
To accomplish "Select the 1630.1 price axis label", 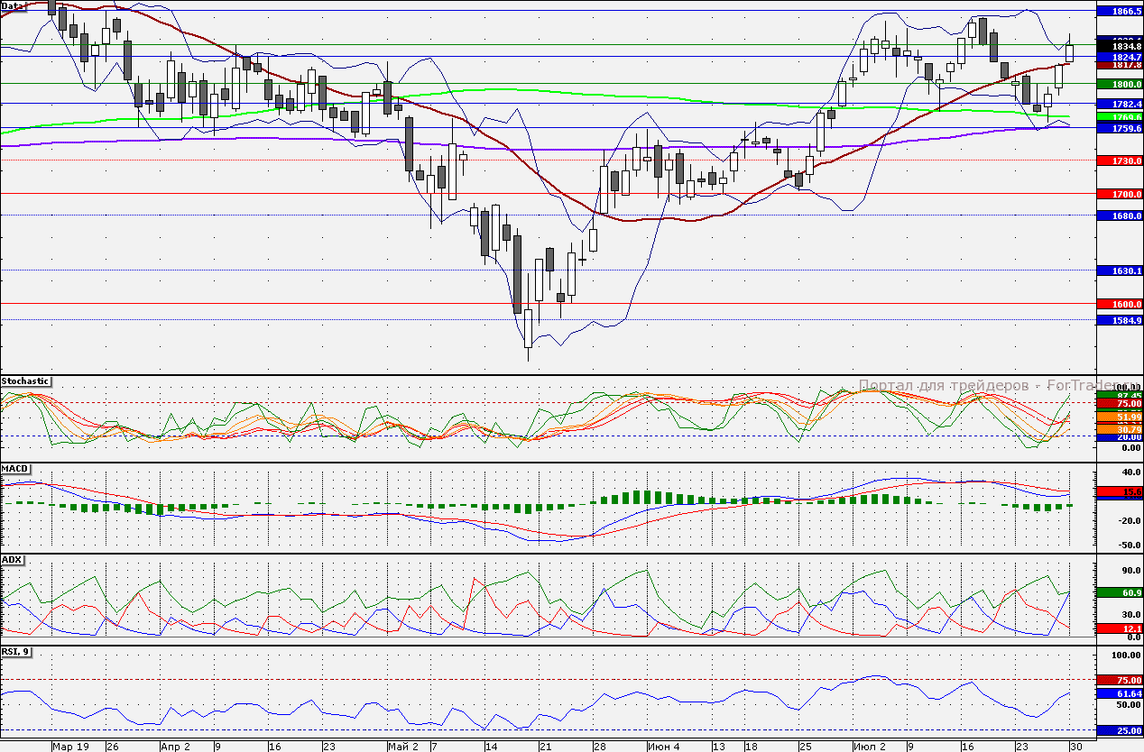I will click(1120, 271).
